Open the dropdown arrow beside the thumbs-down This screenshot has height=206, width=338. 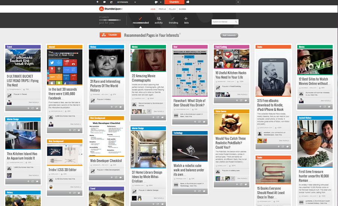pyautogui.click(x=161, y=2)
